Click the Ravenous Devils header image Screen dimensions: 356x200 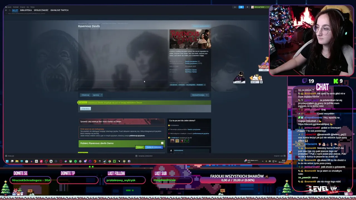[190, 39]
